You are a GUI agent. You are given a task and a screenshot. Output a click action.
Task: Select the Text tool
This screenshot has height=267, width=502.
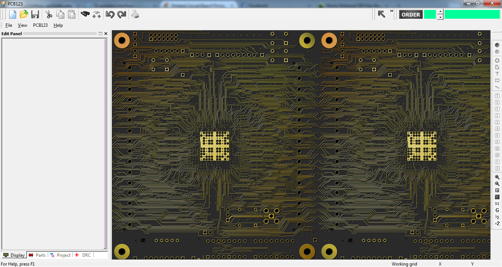point(497,74)
